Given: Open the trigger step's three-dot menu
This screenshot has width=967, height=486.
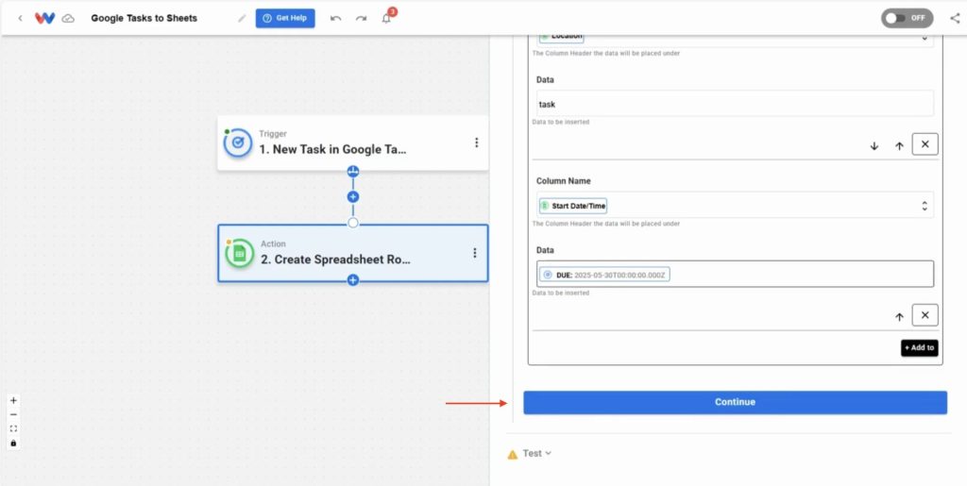Looking at the screenshot, I should point(476,142).
